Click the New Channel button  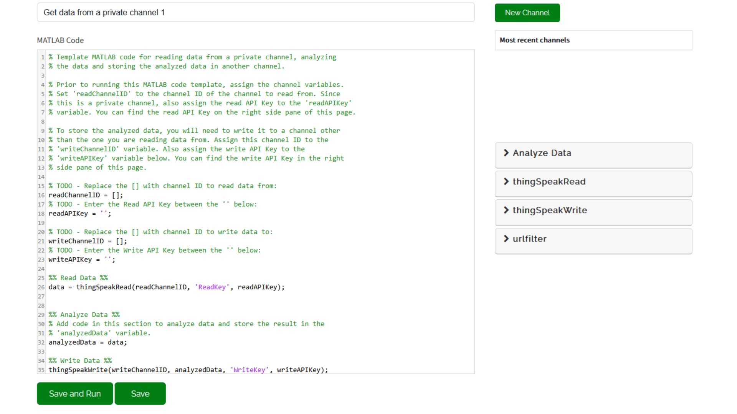527,13
